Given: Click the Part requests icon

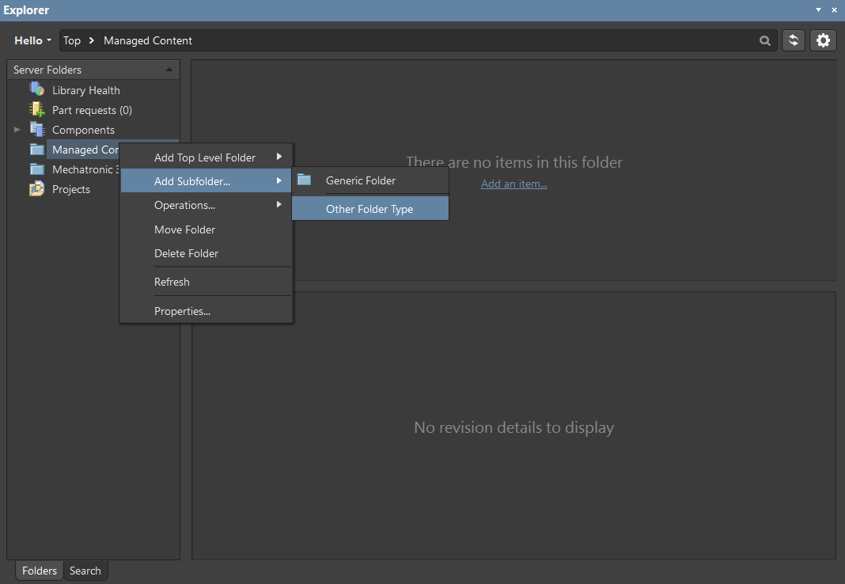Looking at the screenshot, I should pos(36,109).
